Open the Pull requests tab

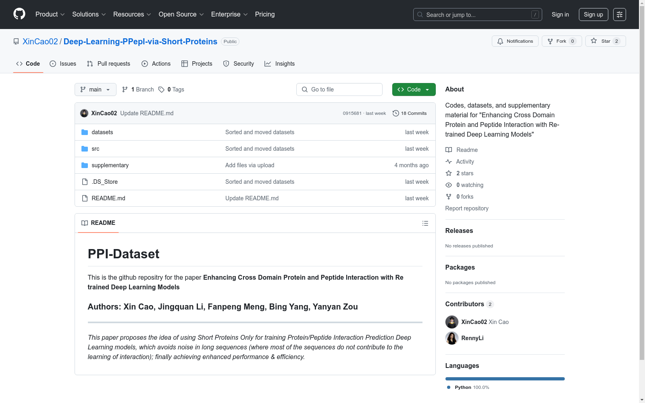coord(108,64)
